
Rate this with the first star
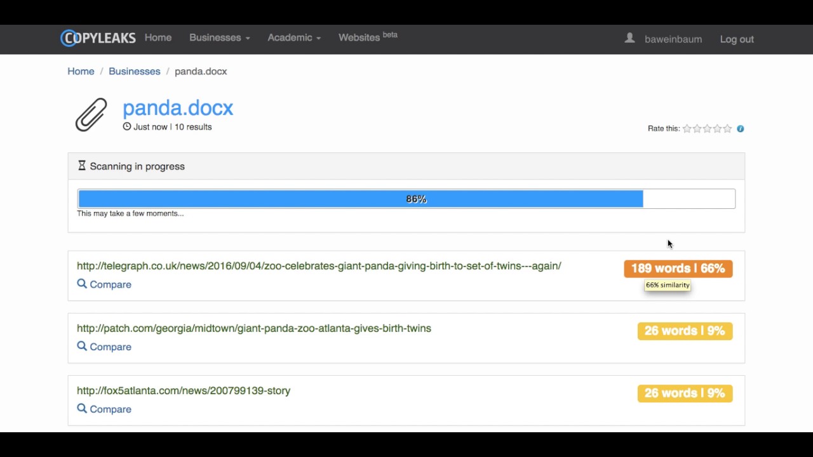(687, 128)
